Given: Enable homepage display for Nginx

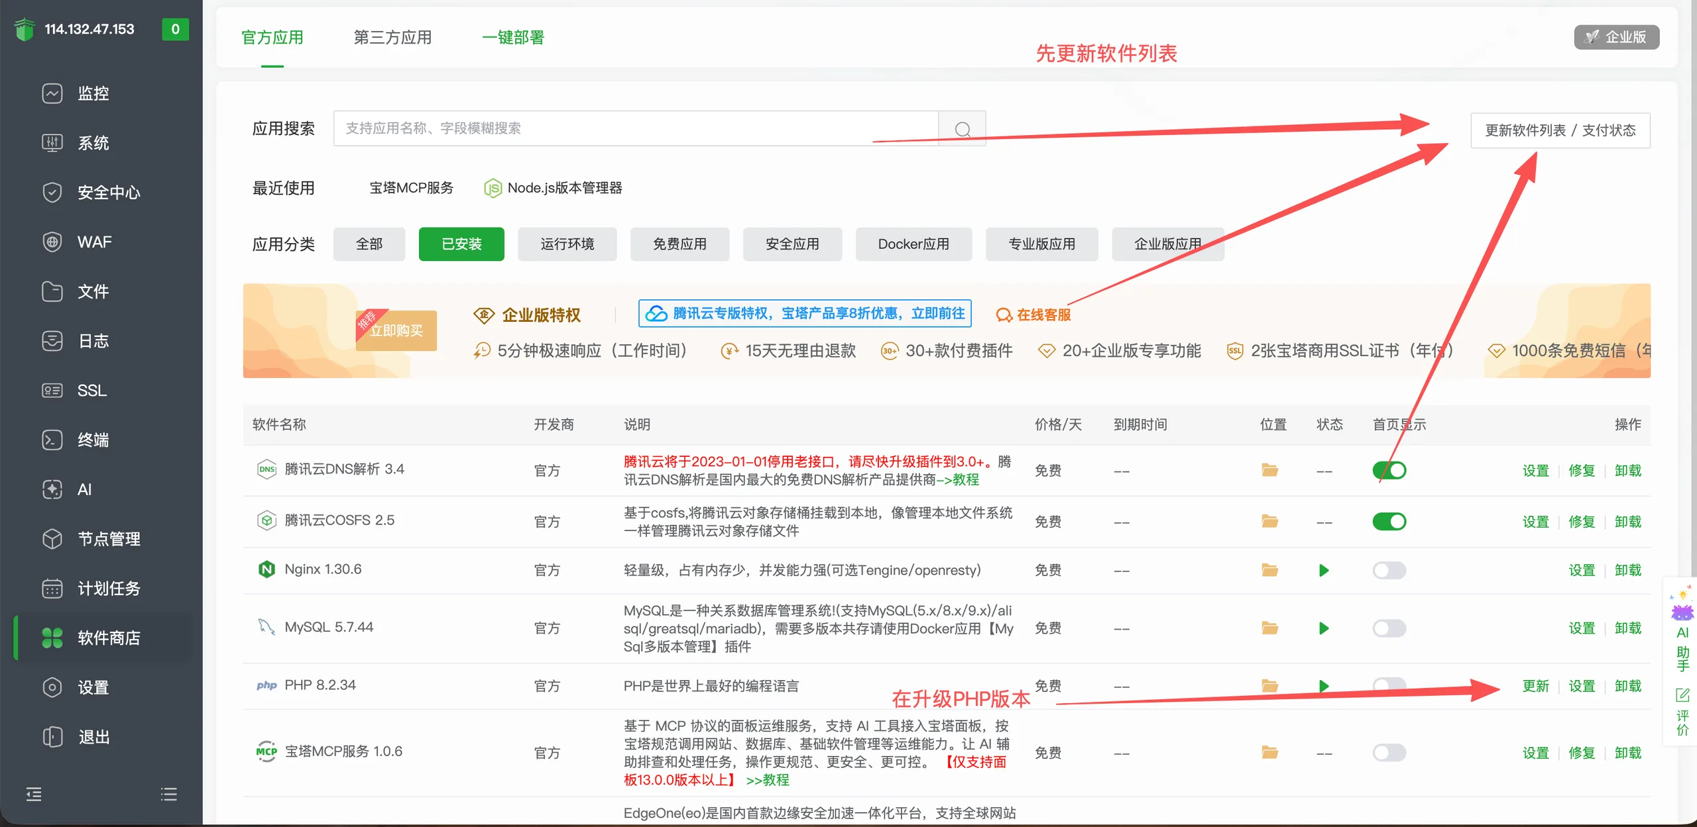Looking at the screenshot, I should (x=1389, y=570).
